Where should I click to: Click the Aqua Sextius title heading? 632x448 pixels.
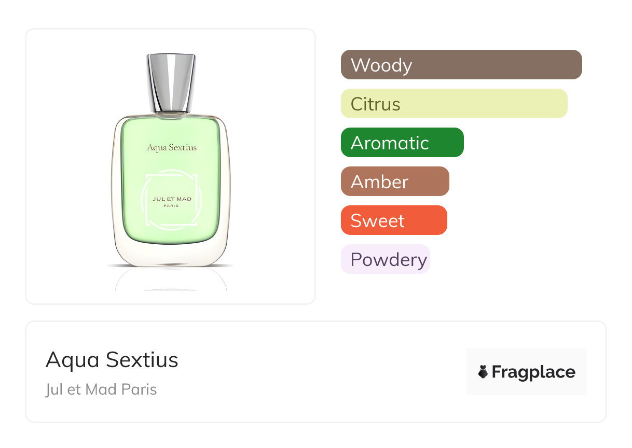112,360
